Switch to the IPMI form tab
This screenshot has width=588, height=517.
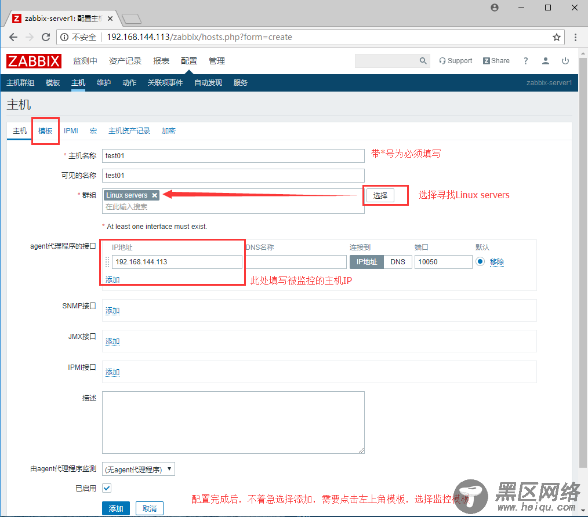point(71,131)
